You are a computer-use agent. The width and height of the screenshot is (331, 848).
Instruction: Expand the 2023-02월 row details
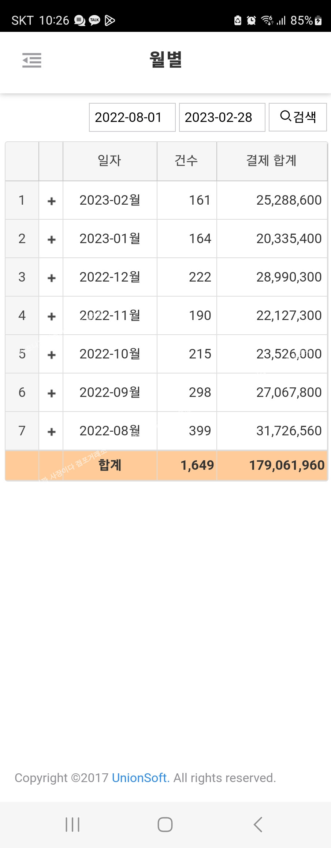point(52,201)
